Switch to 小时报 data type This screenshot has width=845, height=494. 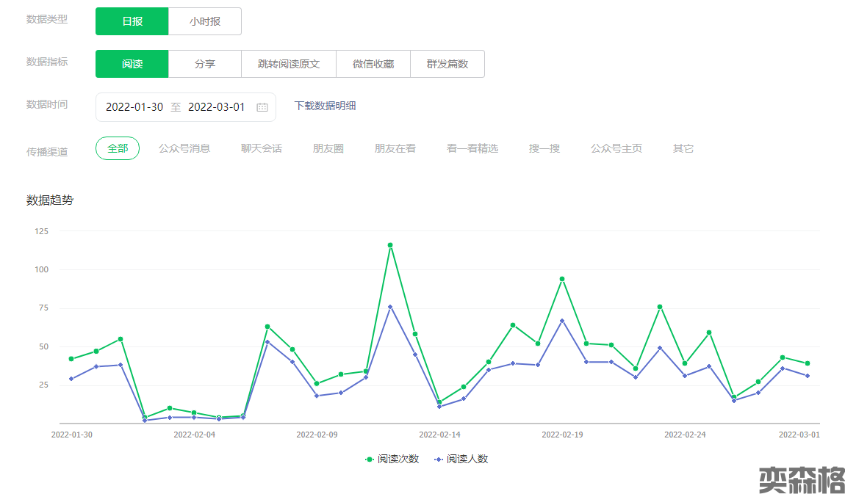point(205,21)
